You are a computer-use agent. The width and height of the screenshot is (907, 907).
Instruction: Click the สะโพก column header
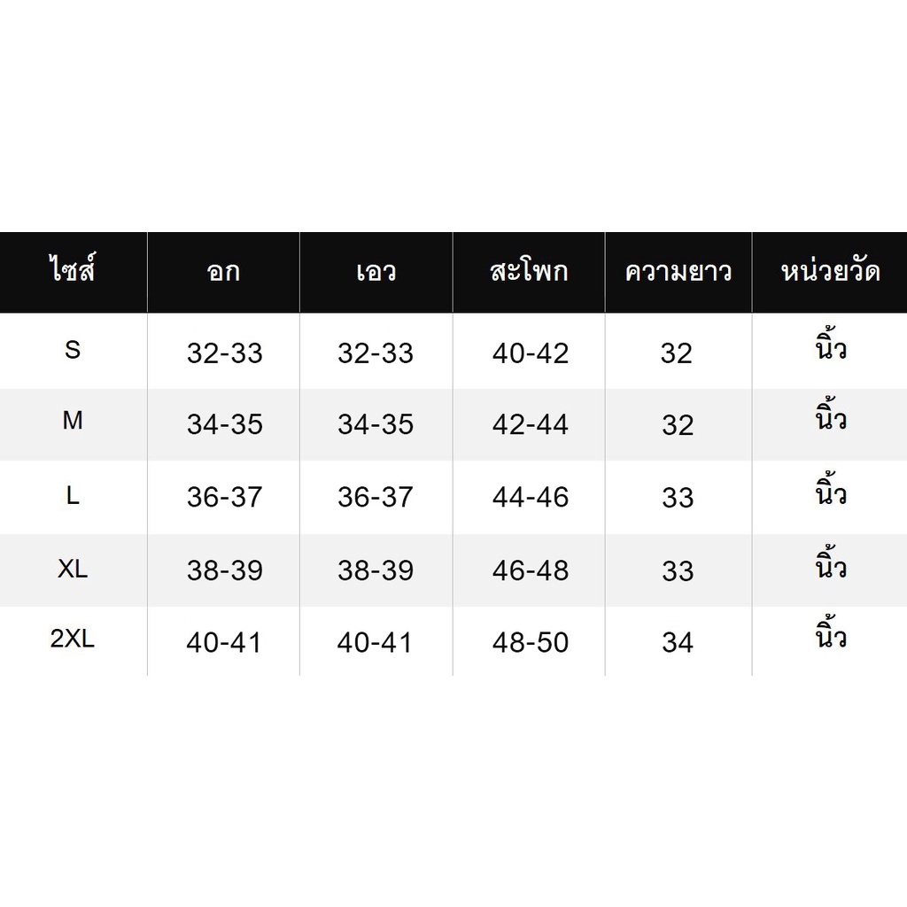coord(529,271)
